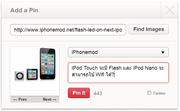Click the iphonemod.net URL input field
The width and height of the screenshot is (180, 111).
coord(68,30)
